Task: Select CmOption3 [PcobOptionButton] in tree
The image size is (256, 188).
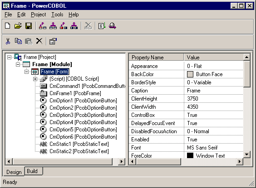Action: pyautogui.click(x=83, y=115)
